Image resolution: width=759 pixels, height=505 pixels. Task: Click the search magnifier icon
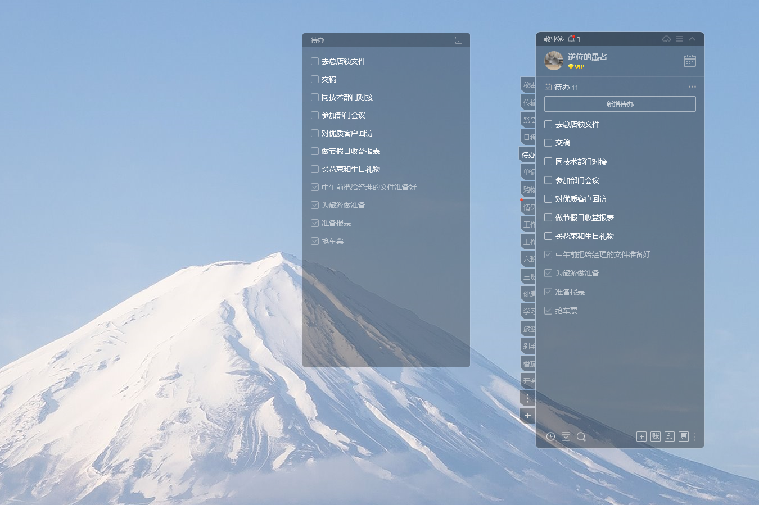(581, 436)
